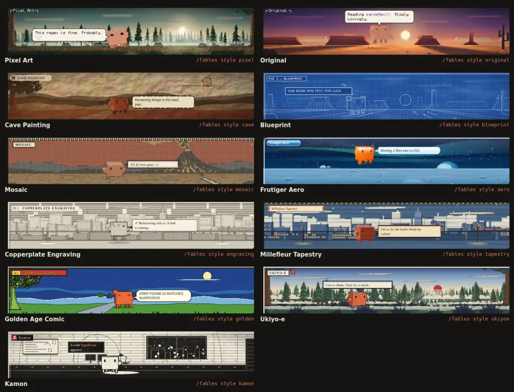Click the 'A wild TypeError appears!' box
Image resolution: width=514 pixels, height=392 pixels.
tap(86, 348)
